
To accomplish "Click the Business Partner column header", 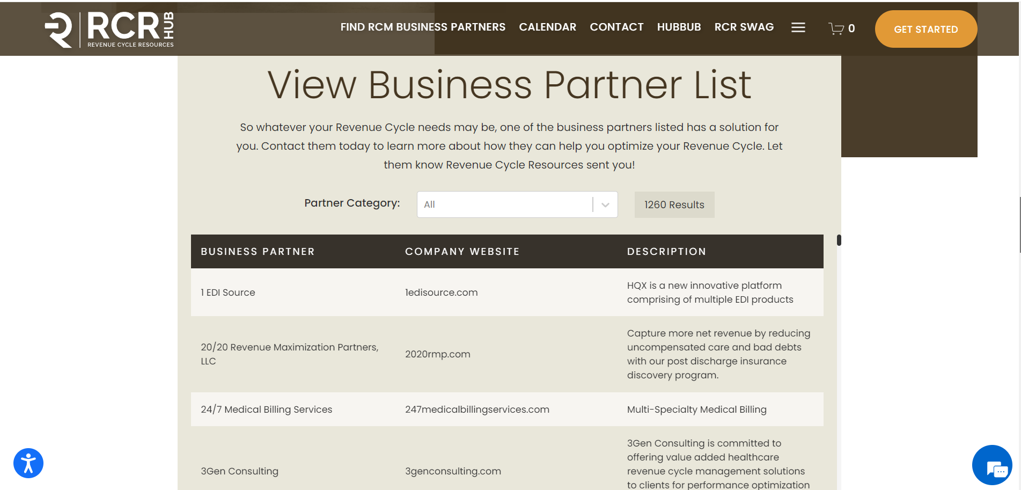I will [258, 251].
